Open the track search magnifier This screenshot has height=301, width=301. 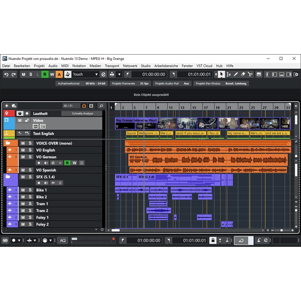click(x=101, y=106)
